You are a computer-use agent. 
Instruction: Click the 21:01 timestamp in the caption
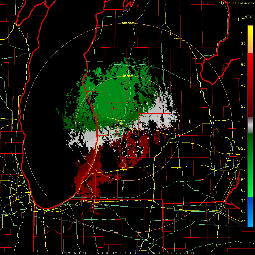(190, 253)
